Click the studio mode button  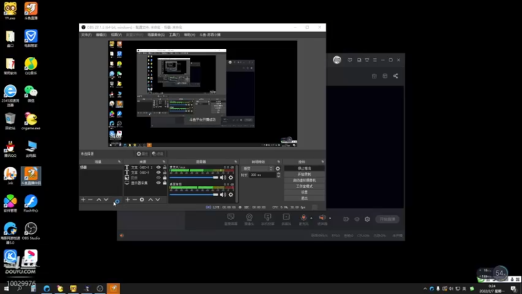tap(304, 186)
